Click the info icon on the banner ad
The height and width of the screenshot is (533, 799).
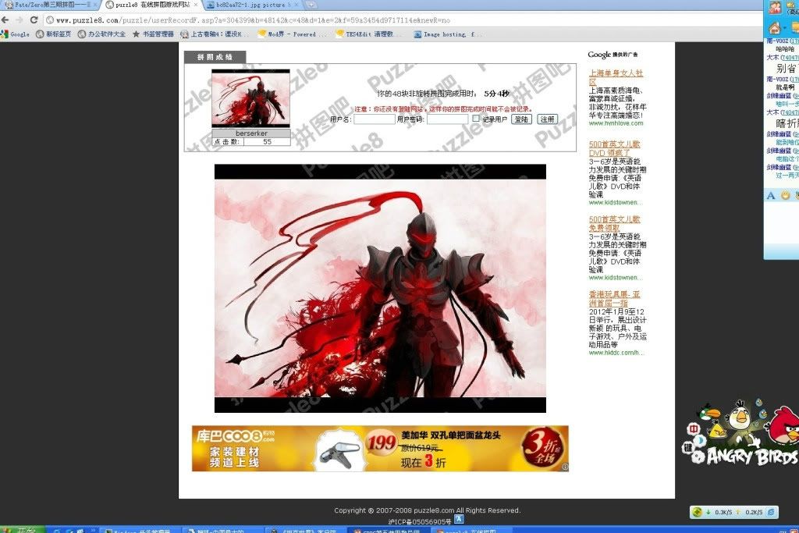(565, 467)
